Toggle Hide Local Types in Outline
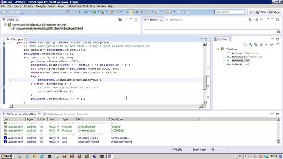 (x=272, y=45)
